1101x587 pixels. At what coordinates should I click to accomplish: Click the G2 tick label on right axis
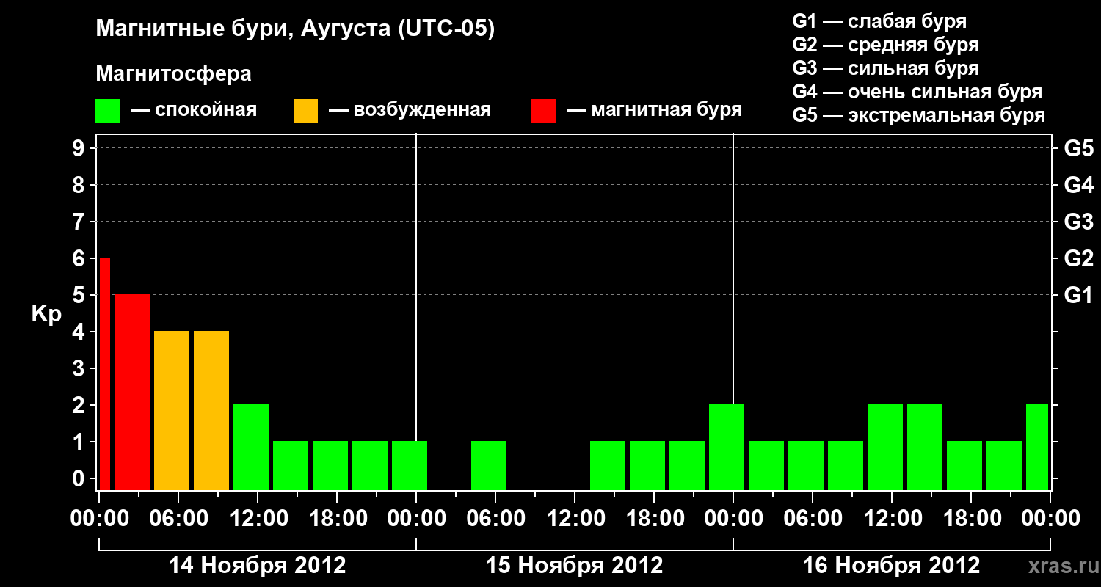[x=1078, y=258]
